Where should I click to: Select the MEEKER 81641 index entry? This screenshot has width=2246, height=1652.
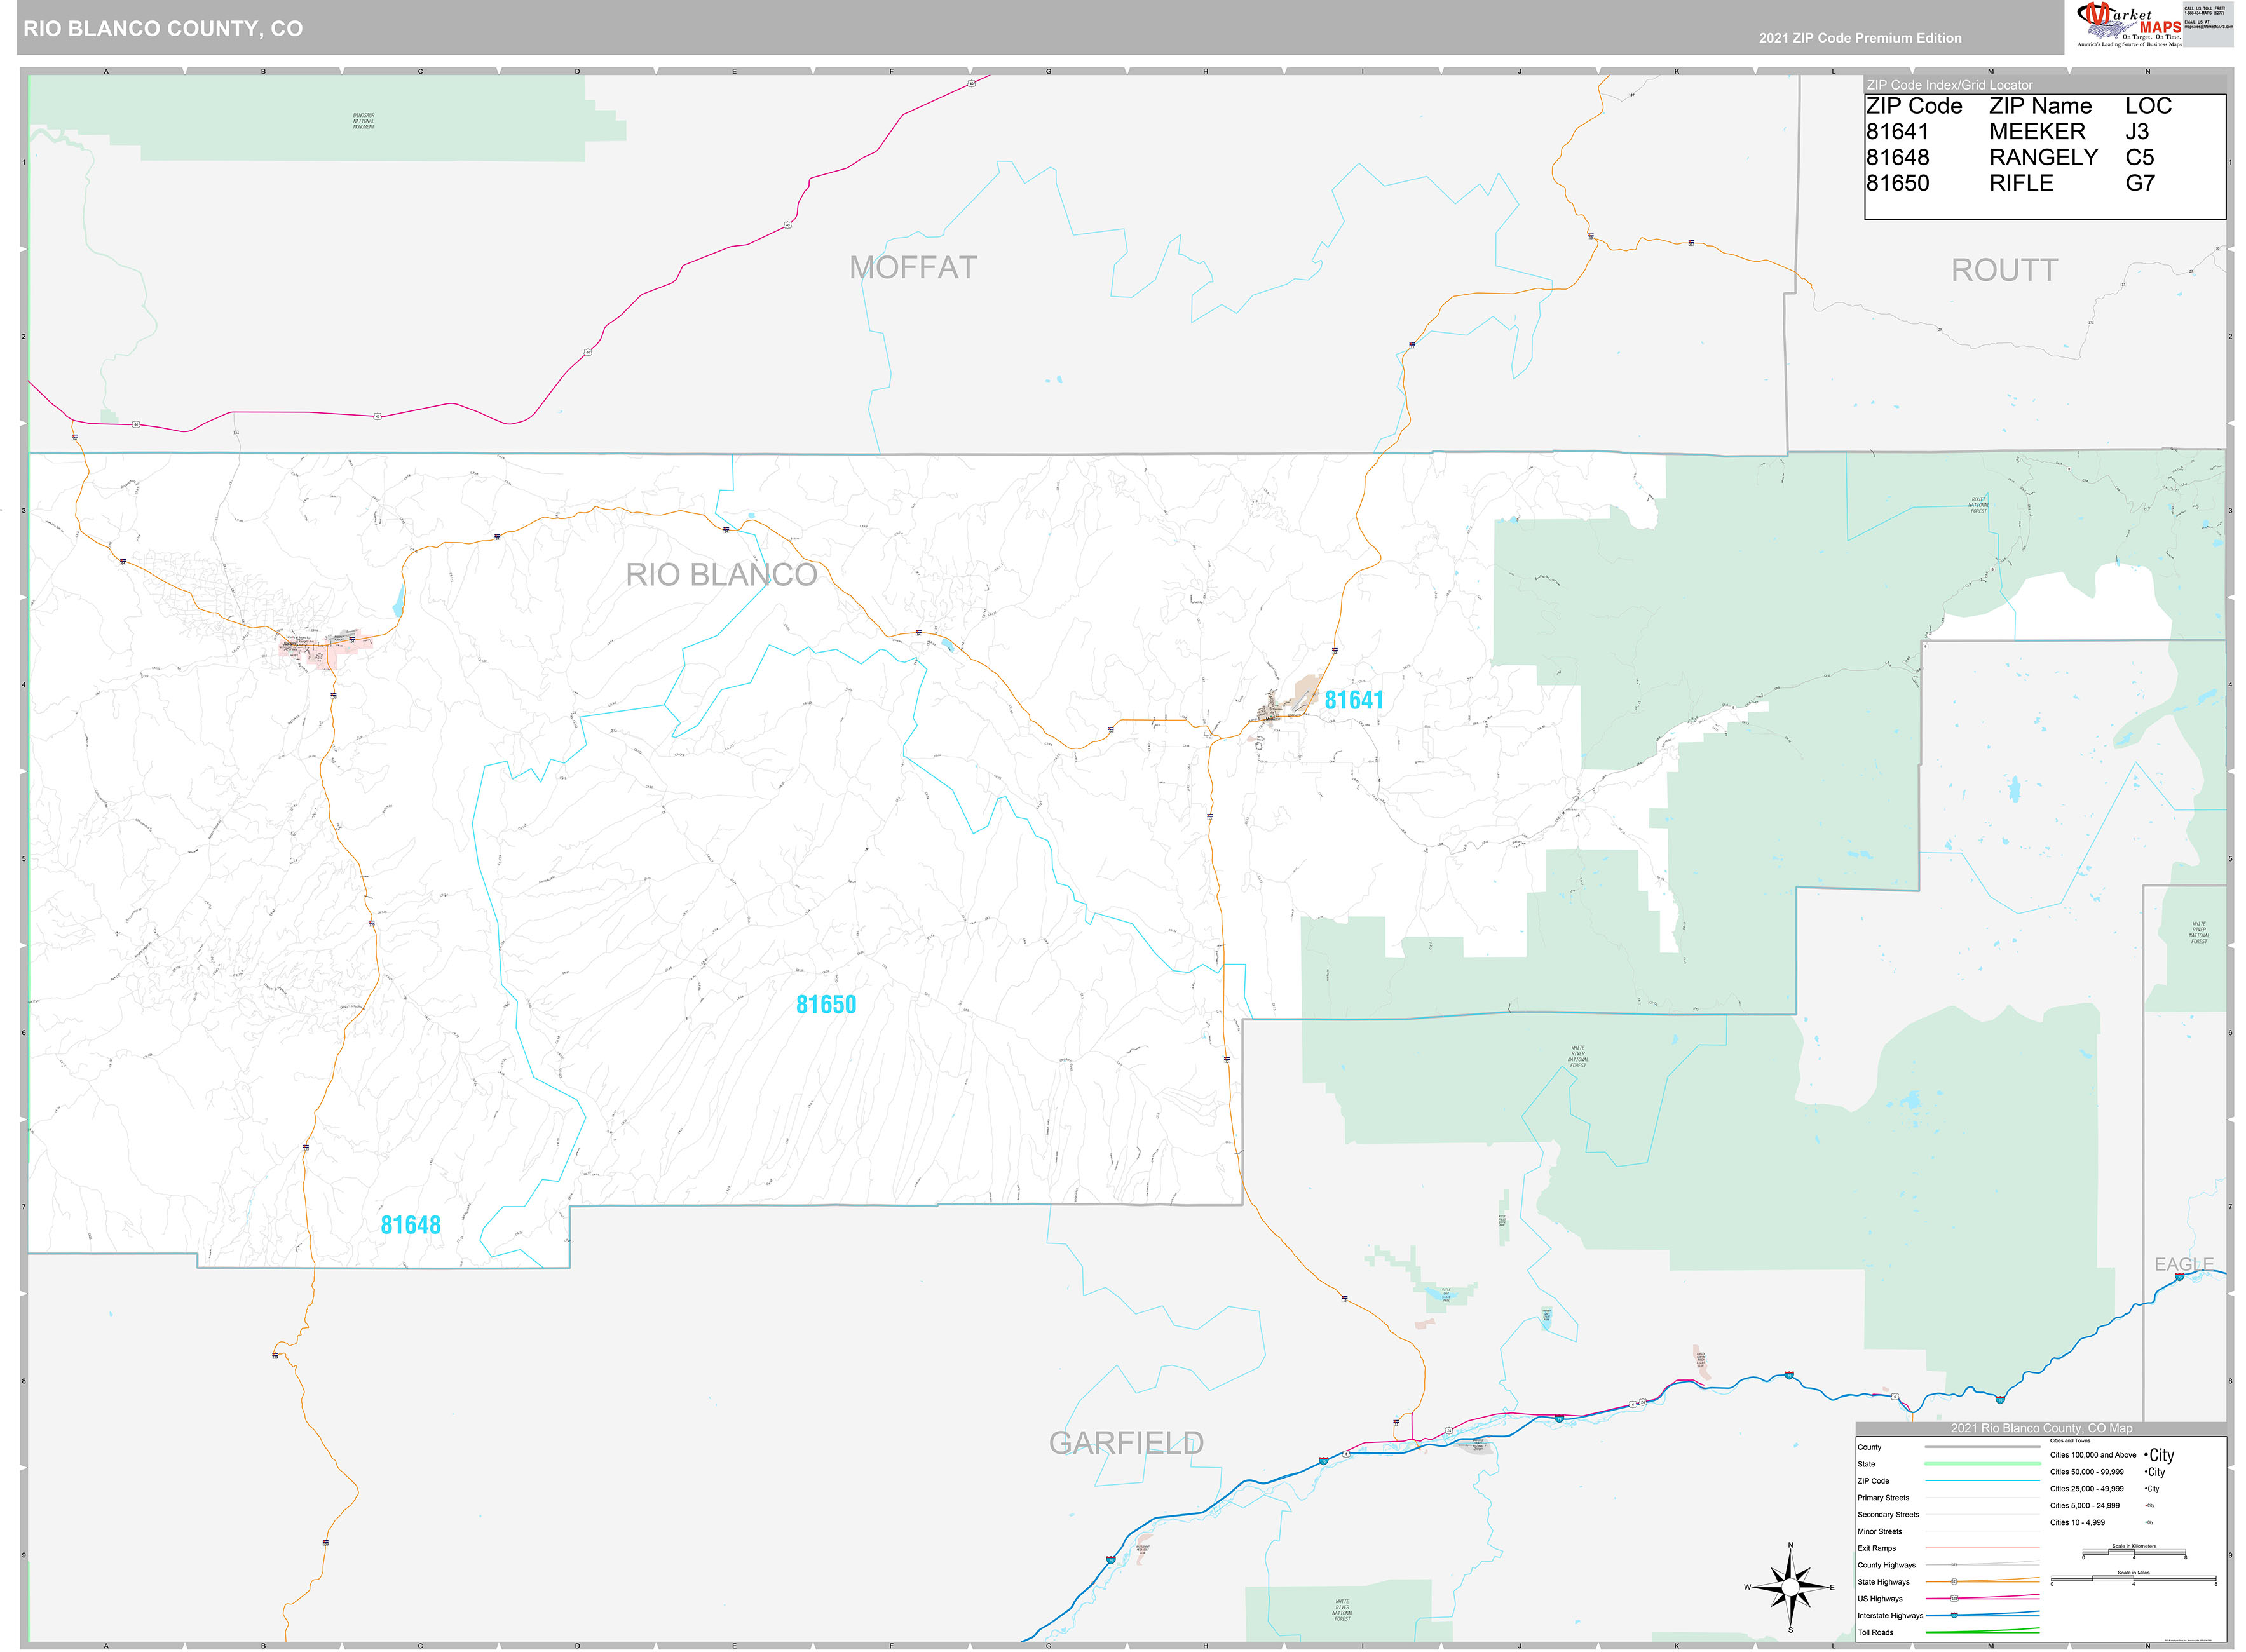[x=2035, y=131]
